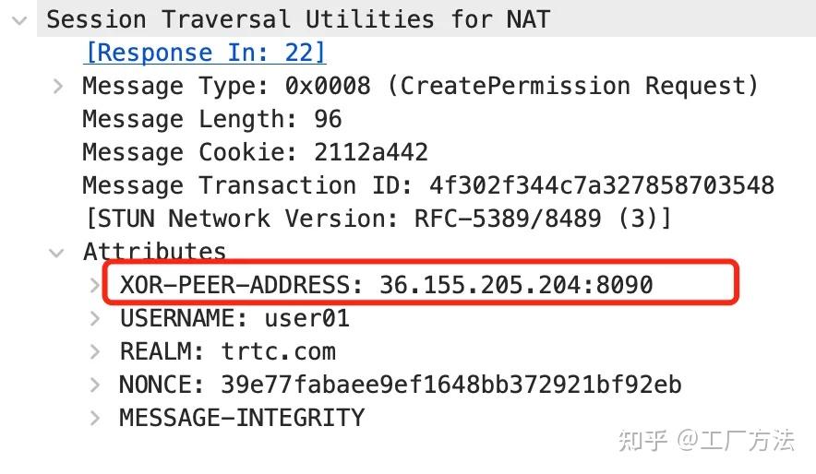Select the Attributes label row
The height and width of the screenshot is (474, 816).
[x=154, y=252]
